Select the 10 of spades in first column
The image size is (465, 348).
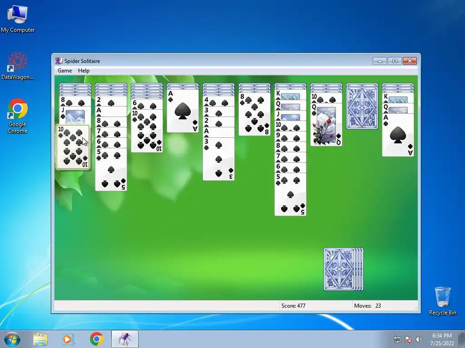click(73, 147)
